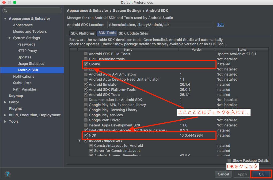273x180 pixels.
Task: Open Notifications settings
Action: coord(24,77)
